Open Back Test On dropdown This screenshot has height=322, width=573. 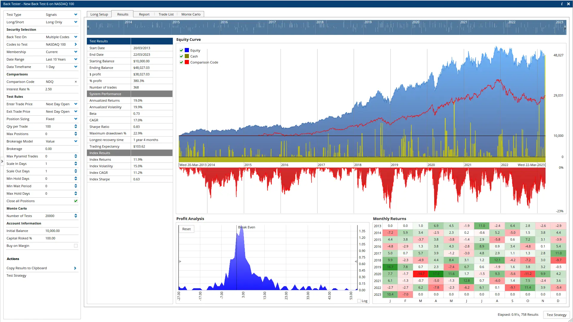(x=76, y=37)
